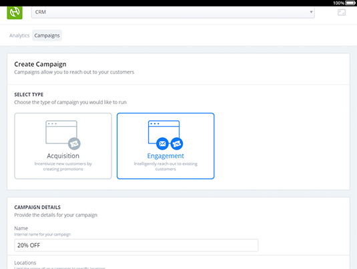Image resolution: width=357 pixels, height=269 pixels.
Task: Click the Locations field label
Action: [25, 263]
